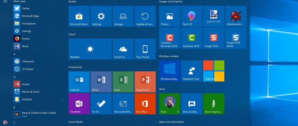This screenshot has width=298, height=126.
Task: Launch Access in the app list
Action: 38,84
